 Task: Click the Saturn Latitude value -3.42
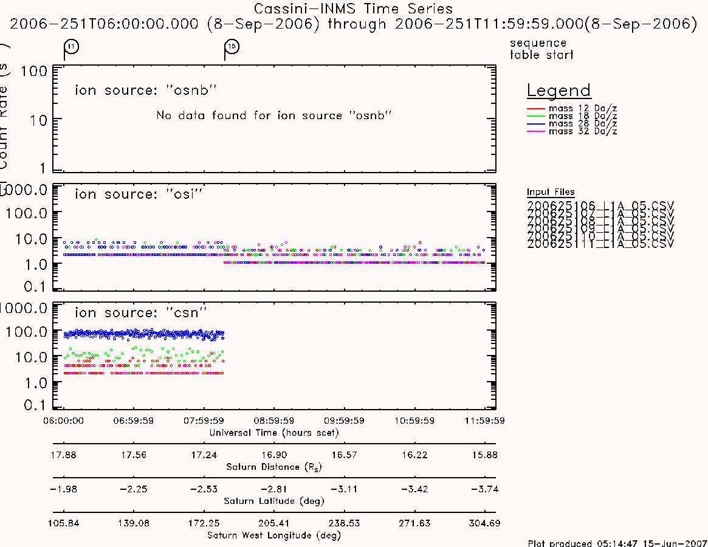click(x=414, y=489)
